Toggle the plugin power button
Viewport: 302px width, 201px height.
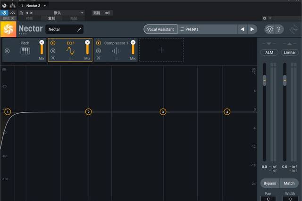click(4, 13)
